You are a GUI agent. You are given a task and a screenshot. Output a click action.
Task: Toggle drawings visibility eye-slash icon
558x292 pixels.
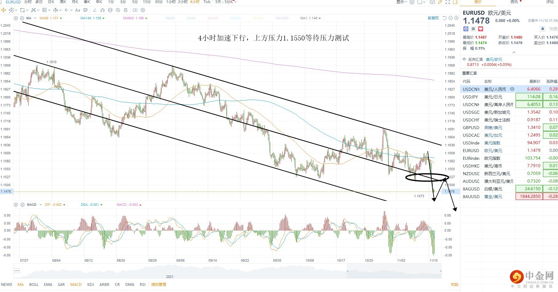click(x=118, y=10)
